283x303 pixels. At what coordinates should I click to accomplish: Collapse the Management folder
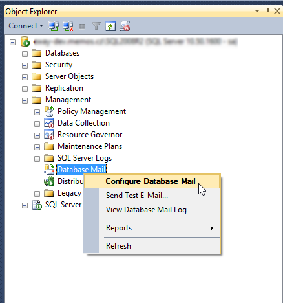tap(25, 100)
